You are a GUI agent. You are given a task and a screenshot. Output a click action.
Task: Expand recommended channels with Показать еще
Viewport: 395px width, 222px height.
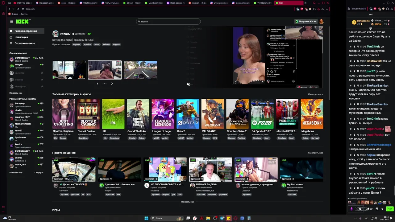[16, 172]
